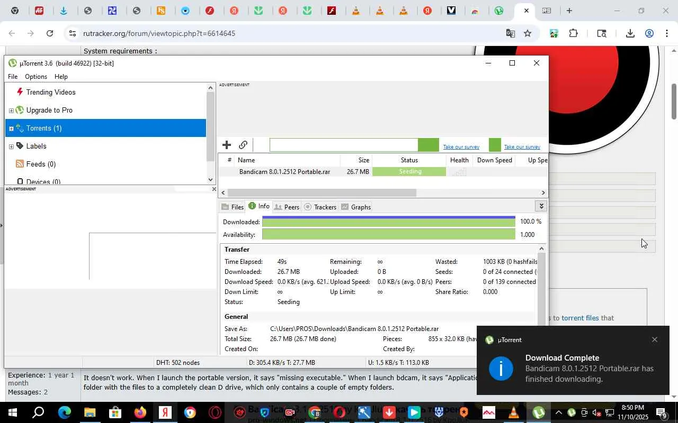This screenshot has height=423, width=678.
Task: Click the Status column header
Action: point(409,160)
